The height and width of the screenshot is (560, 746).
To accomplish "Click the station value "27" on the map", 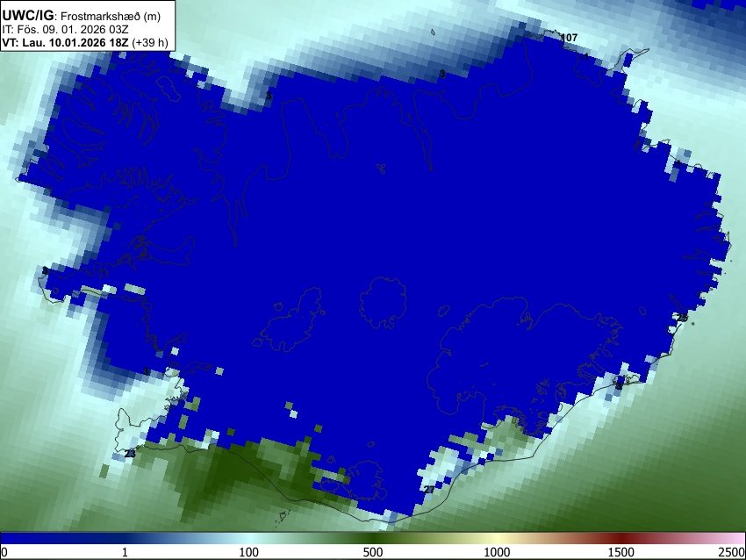I will pyautogui.click(x=429, y=490).
